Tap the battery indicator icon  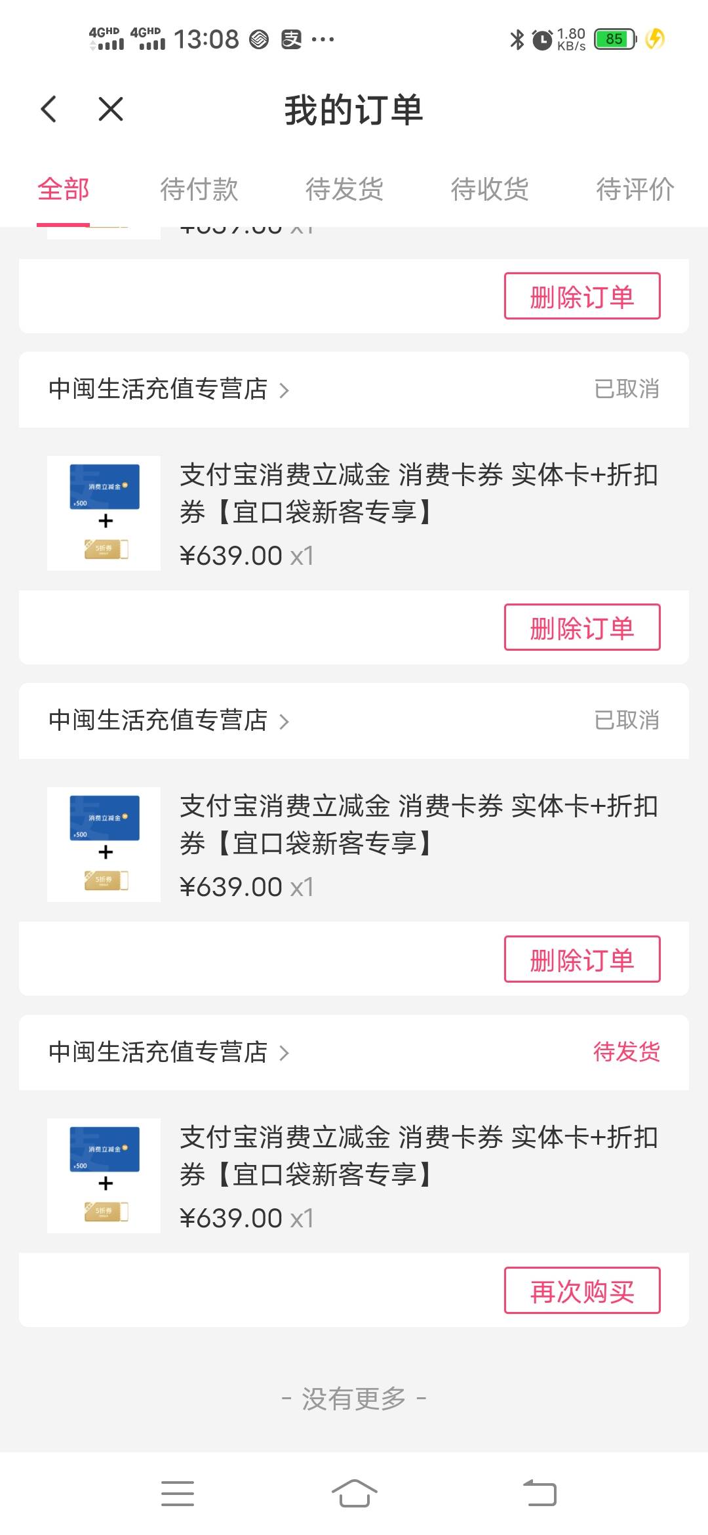tap(614, 39)
